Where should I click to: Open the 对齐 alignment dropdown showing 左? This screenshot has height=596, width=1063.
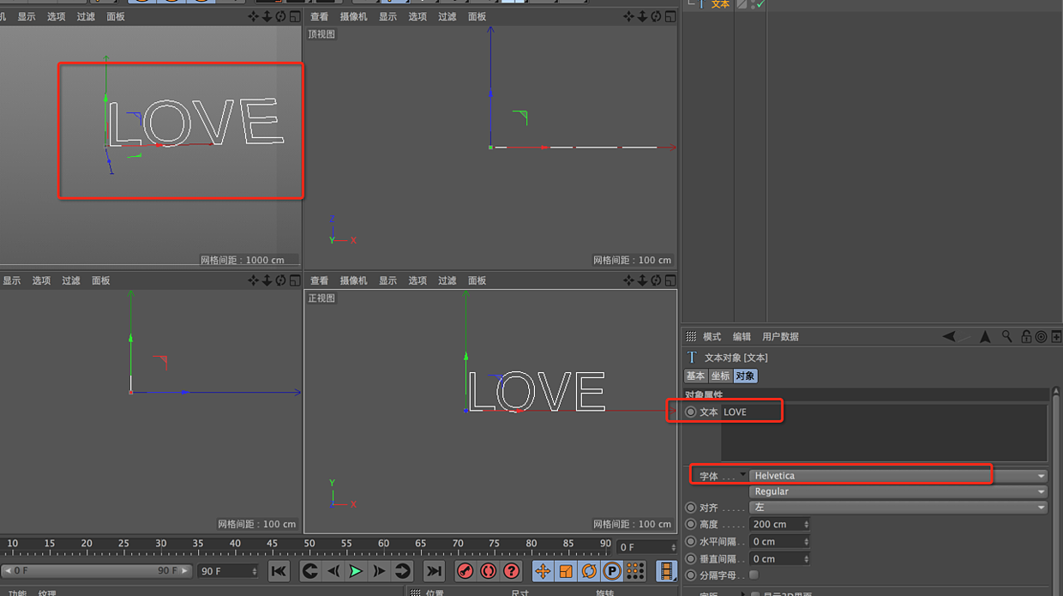(896, 507)
